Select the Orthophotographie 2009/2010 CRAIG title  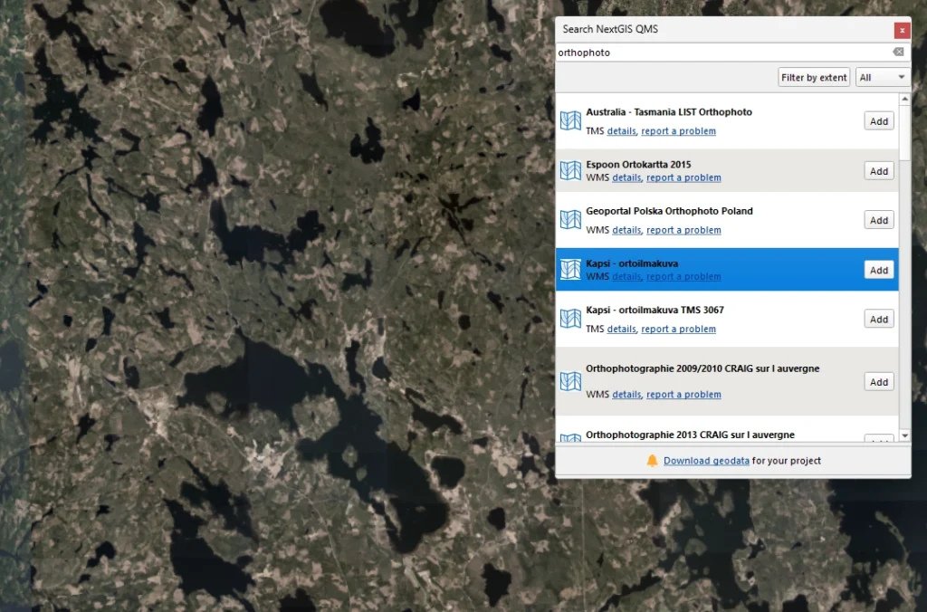click(702, 368)
